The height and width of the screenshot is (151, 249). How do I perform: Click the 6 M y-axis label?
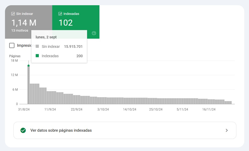click(15, 90)
